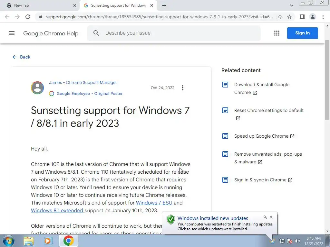Open Windows Explorer from the taskbar
Image resolution: width=330 pixels, height=247 pixels.
[29, 241]
